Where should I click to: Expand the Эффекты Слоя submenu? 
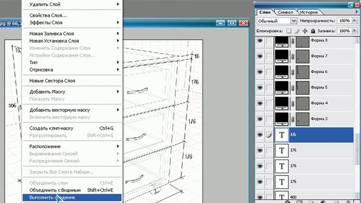point(118,23)
